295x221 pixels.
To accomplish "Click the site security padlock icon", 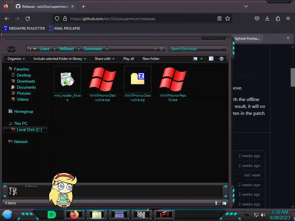I will point(65,19).
